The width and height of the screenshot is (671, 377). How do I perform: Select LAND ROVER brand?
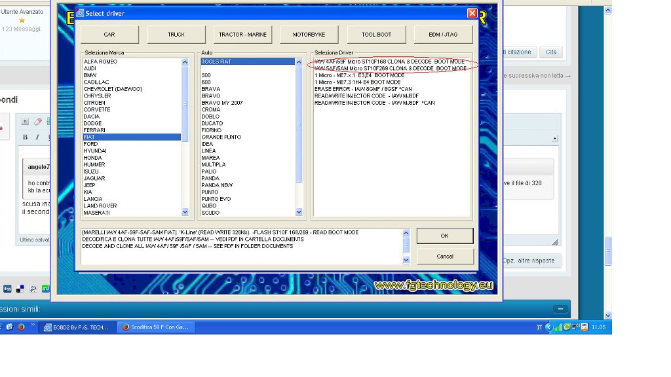pos(100,206)
